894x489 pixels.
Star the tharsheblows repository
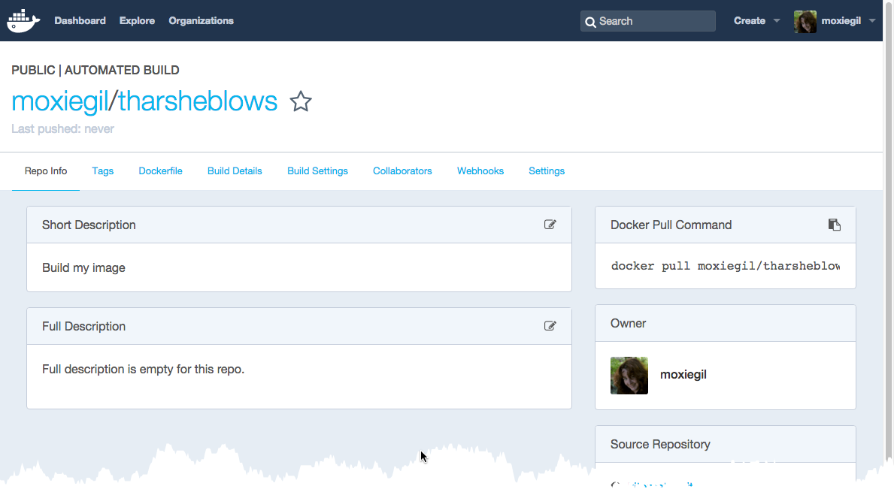pos(301,101)
